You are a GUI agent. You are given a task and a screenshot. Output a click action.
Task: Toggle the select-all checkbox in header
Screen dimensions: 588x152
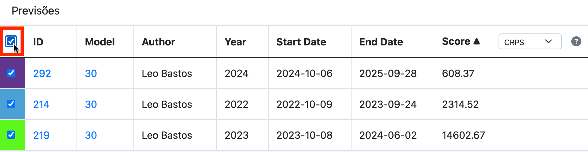click(x=11, y=41)
